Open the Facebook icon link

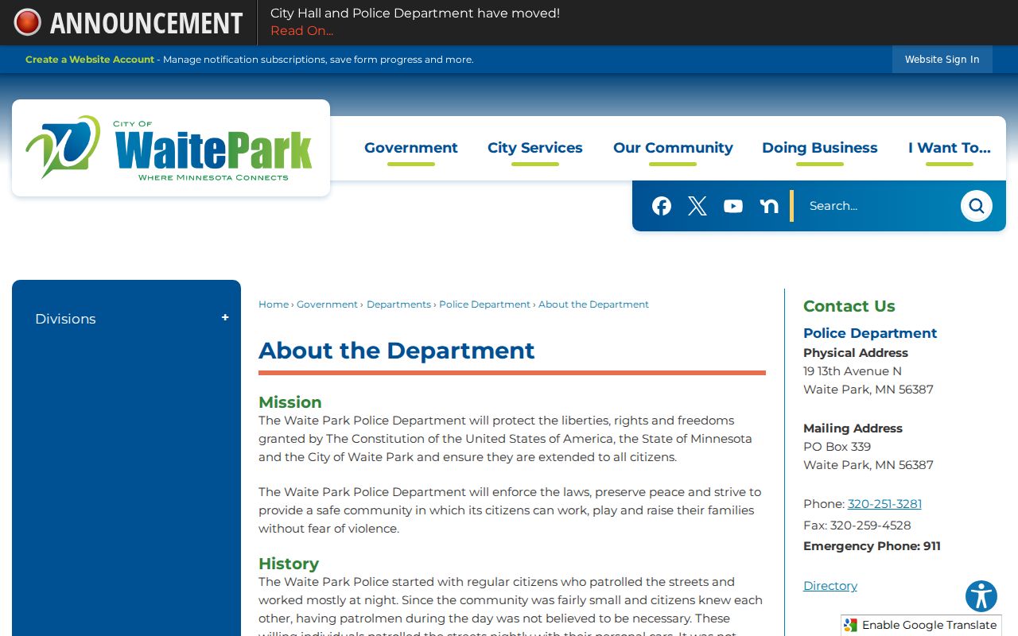662,206
